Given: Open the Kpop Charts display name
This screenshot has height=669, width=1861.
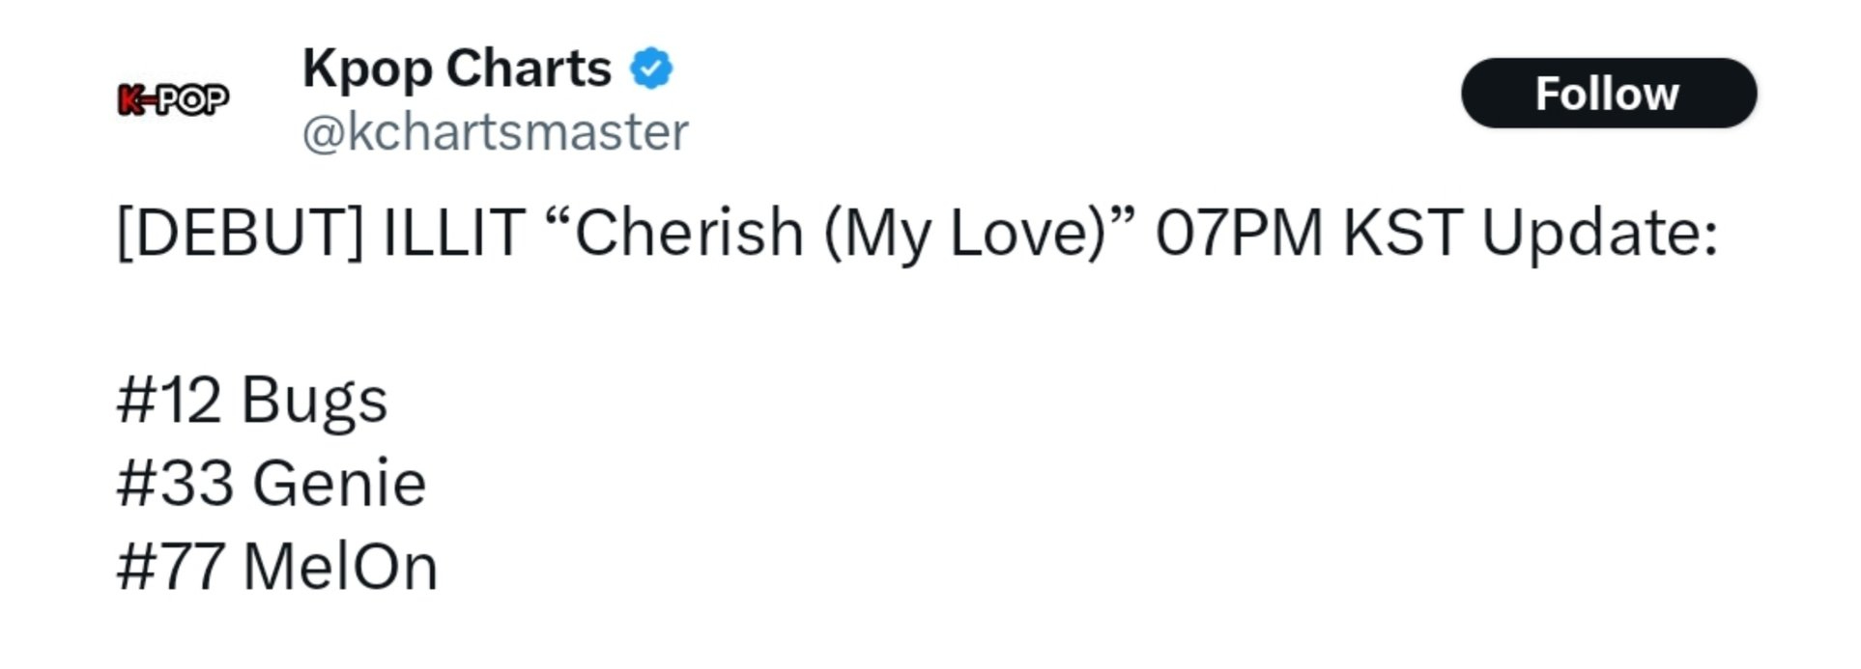Looking at the screenshot, I should pos(456,69).
